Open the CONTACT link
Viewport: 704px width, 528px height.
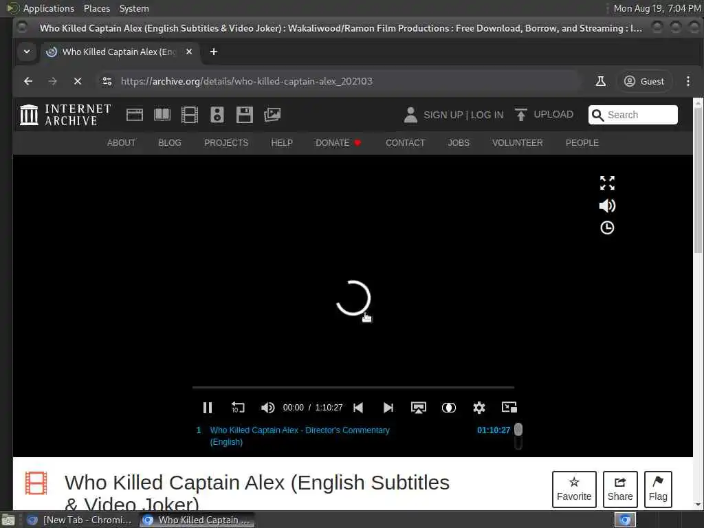coord(405,143)
